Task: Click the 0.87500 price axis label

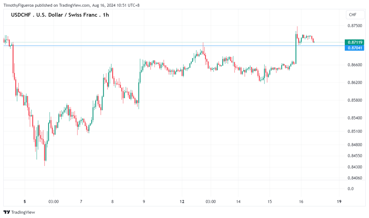Action: click(354, 26)
